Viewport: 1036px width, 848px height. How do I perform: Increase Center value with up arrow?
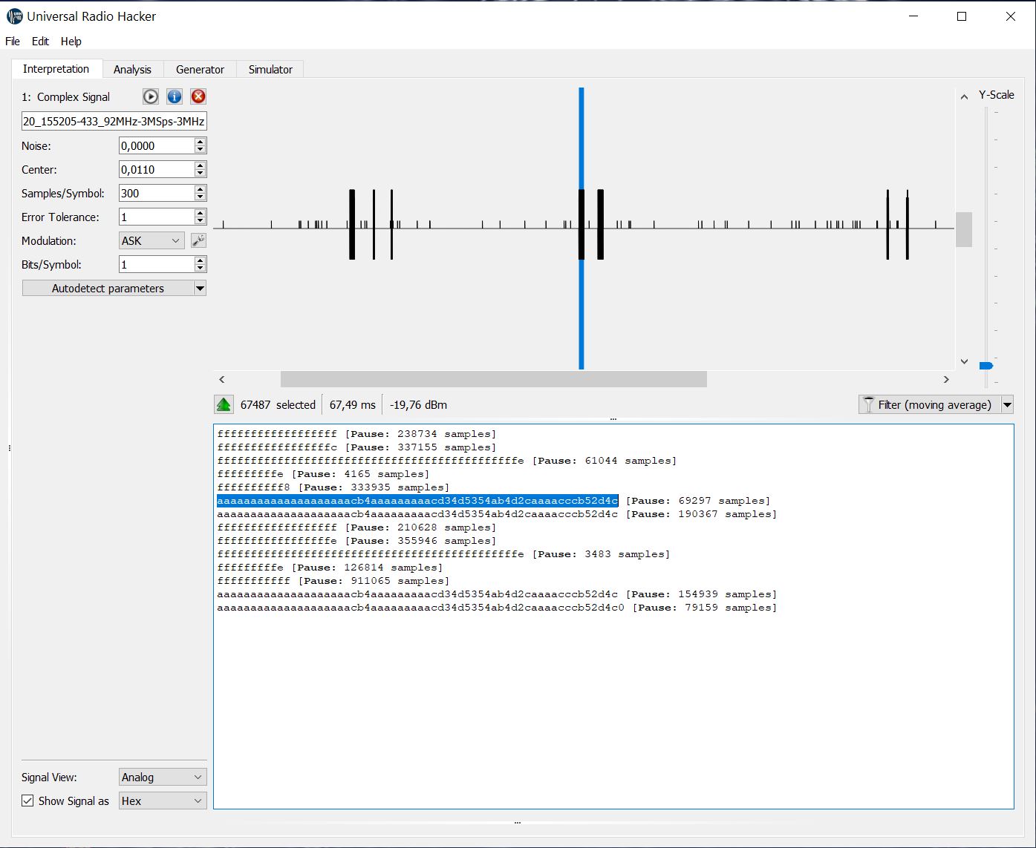200,165
